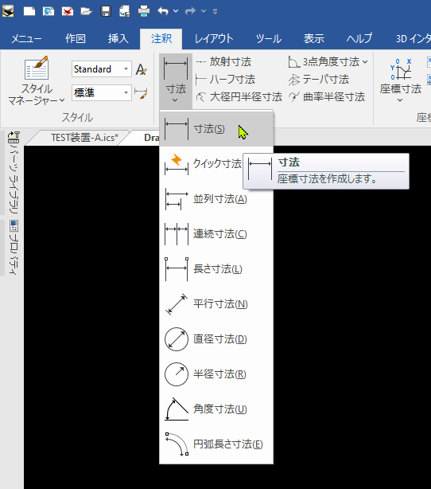
Task: Open the 標準 dimension style combo box
Action: click(x=102, y=92)
